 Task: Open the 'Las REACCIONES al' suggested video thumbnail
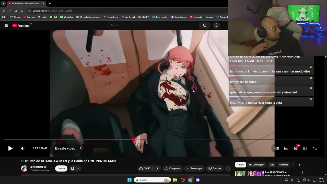pos(249,173)
